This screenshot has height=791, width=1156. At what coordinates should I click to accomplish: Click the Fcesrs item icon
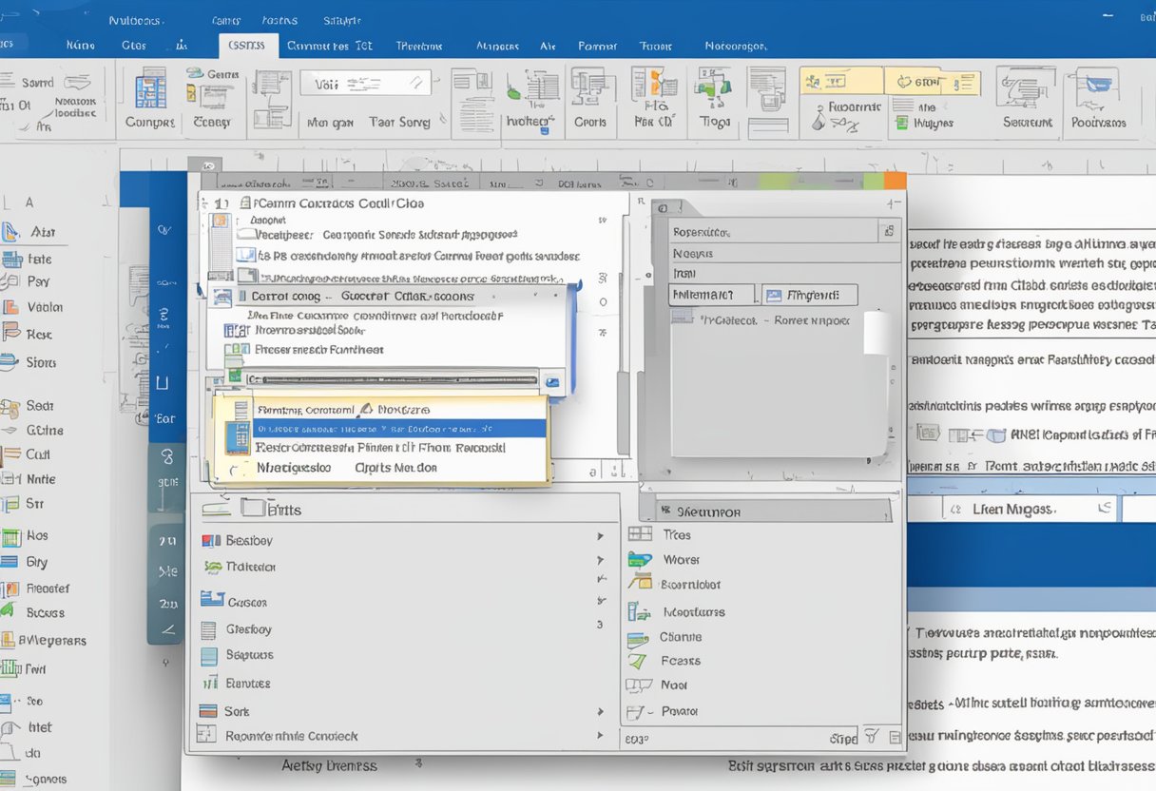tap(638, 662)
